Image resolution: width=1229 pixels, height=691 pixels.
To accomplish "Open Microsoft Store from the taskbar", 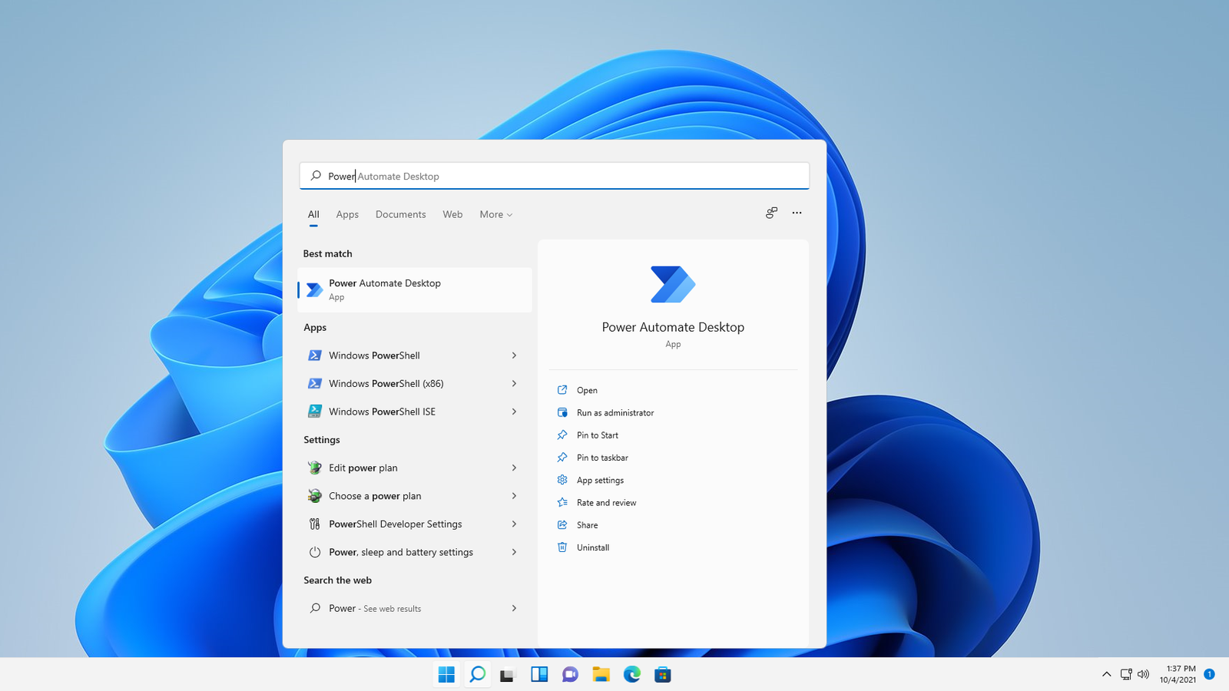I will 662,674.
